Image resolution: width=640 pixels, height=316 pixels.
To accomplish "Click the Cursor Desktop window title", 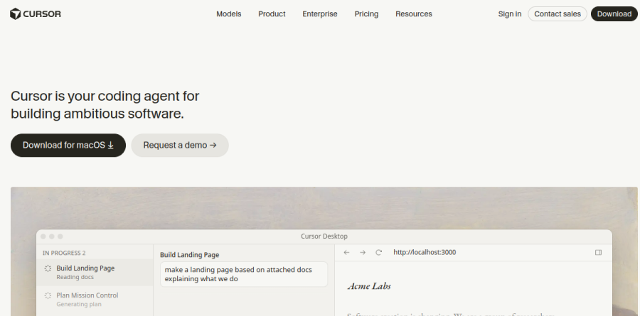I will 324,236.
